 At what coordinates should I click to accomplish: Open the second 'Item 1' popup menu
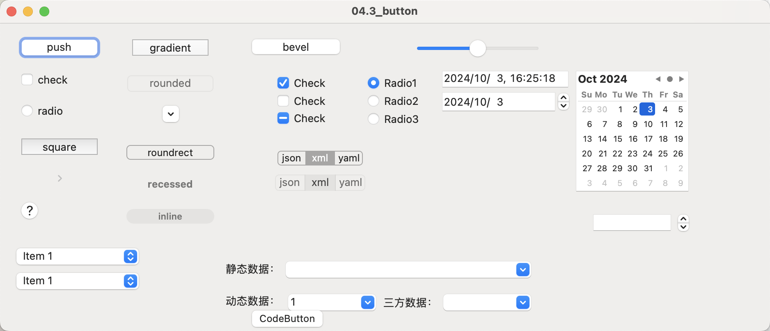tap(78, 281)
